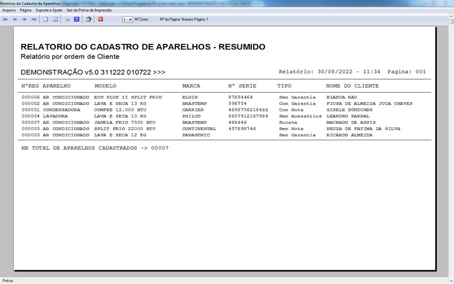Click the blue save/export icon

77,19
